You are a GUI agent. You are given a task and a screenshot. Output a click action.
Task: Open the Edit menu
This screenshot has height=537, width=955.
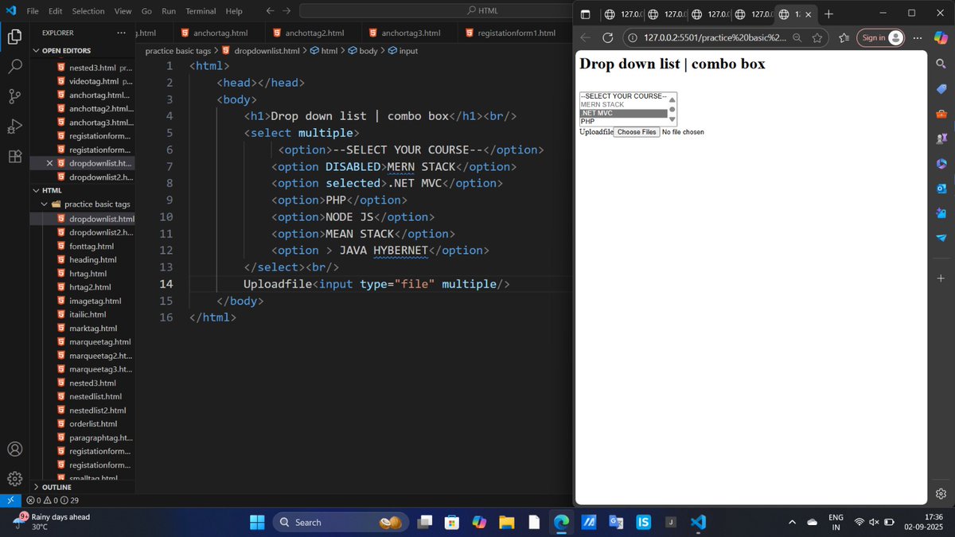[x=55, y=11]
